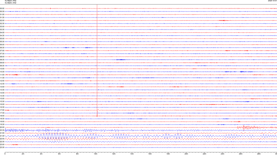Click the 18:00 time label

point(2,116)
